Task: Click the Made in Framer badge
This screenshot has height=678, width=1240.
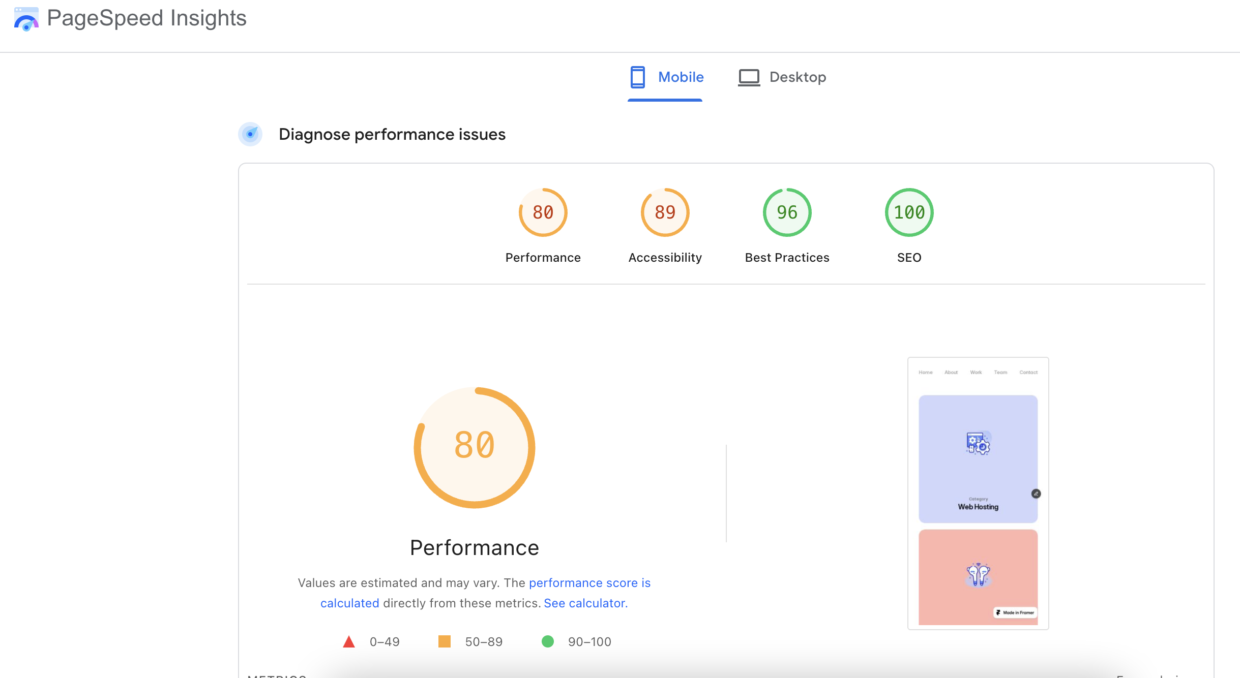Action: point(1015,612)
